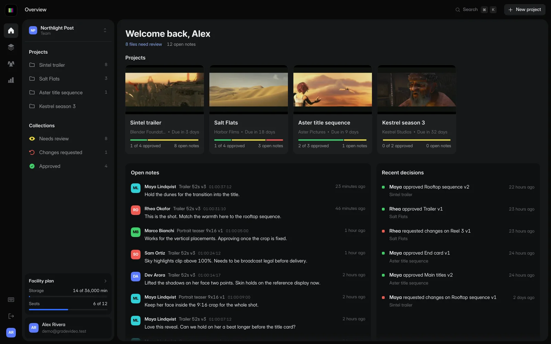The height and width of the screenshot is (344, 551).
Task: Open Dev Arora's note on lifted shadows
Action: click(x=248, y=279)
